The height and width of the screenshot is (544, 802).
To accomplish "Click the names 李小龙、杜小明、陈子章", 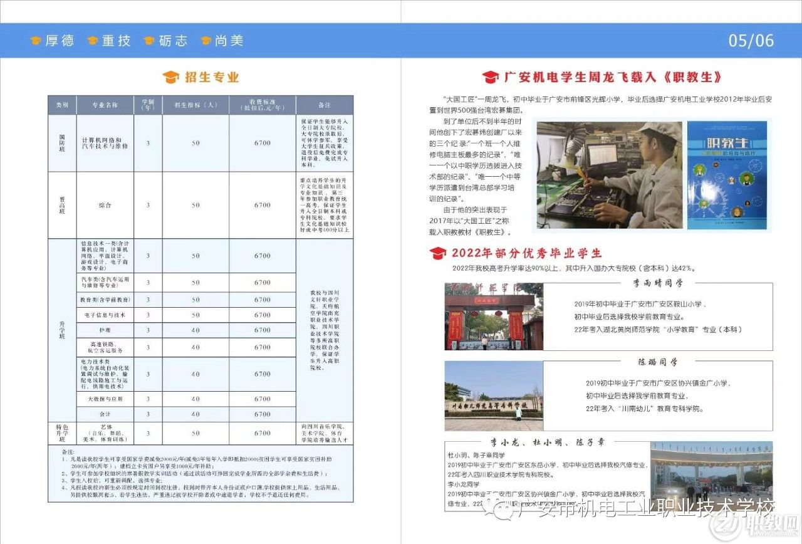I will pyautogui.click(x=548, y=442).
